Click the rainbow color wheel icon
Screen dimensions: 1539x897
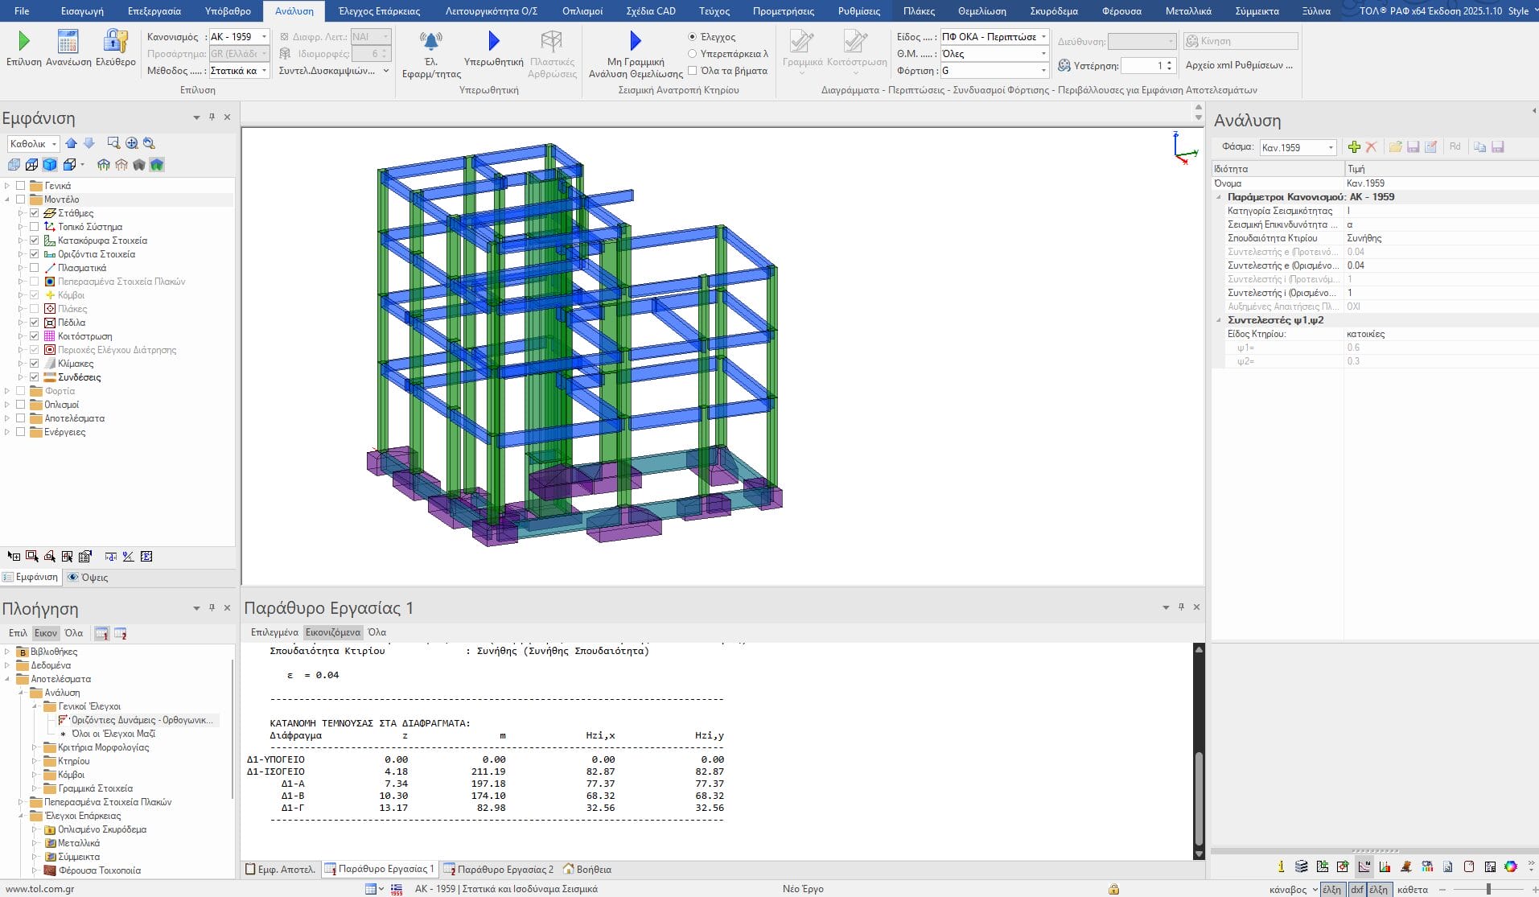click(x=1510, y=866)
